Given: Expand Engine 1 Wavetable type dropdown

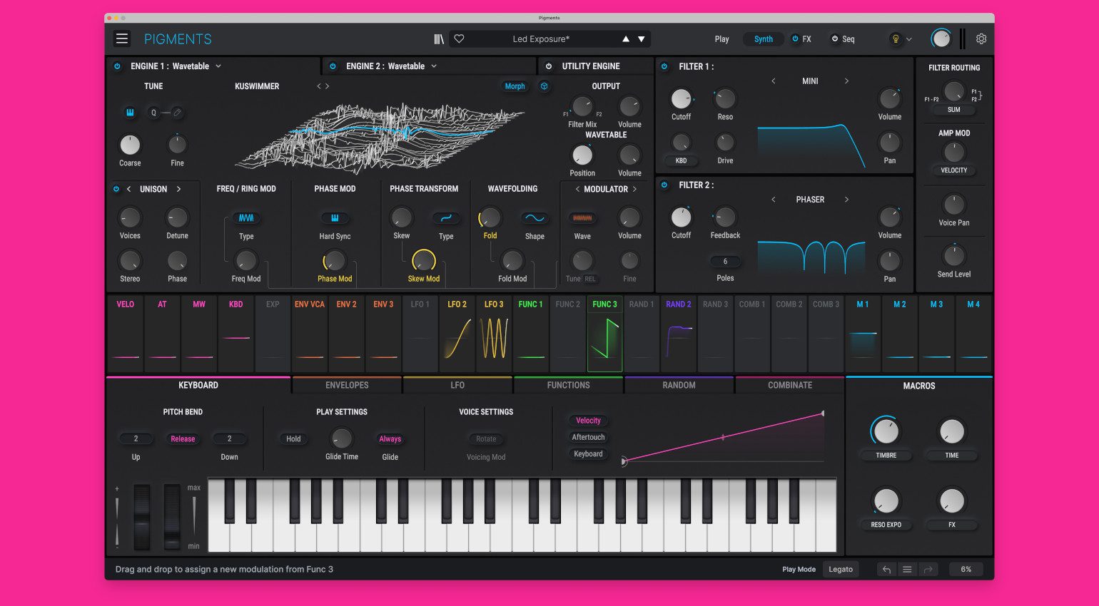Looking at the screenshot, I should pos(218,66).
